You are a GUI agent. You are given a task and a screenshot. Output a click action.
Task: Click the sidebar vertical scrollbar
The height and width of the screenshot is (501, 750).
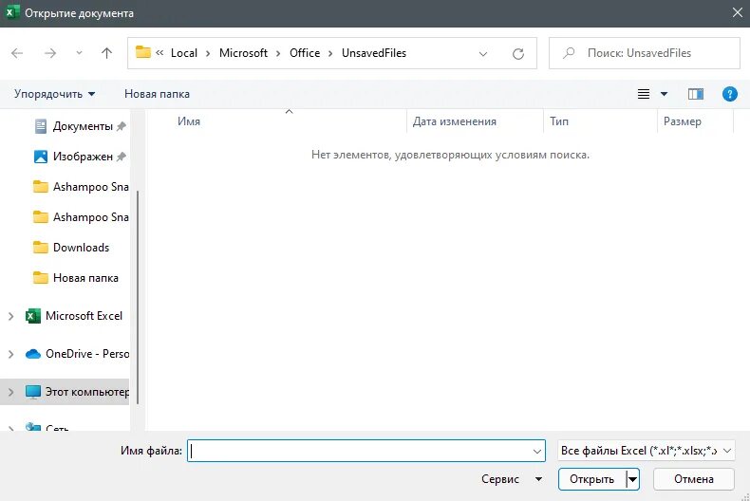138,296
